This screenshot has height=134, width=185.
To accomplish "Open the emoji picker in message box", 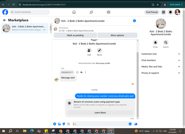I will [x=130, y=124].
